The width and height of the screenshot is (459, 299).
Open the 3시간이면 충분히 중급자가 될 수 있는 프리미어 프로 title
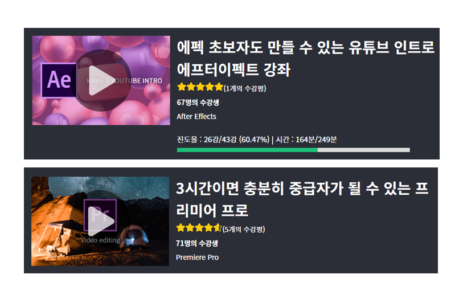302,199
